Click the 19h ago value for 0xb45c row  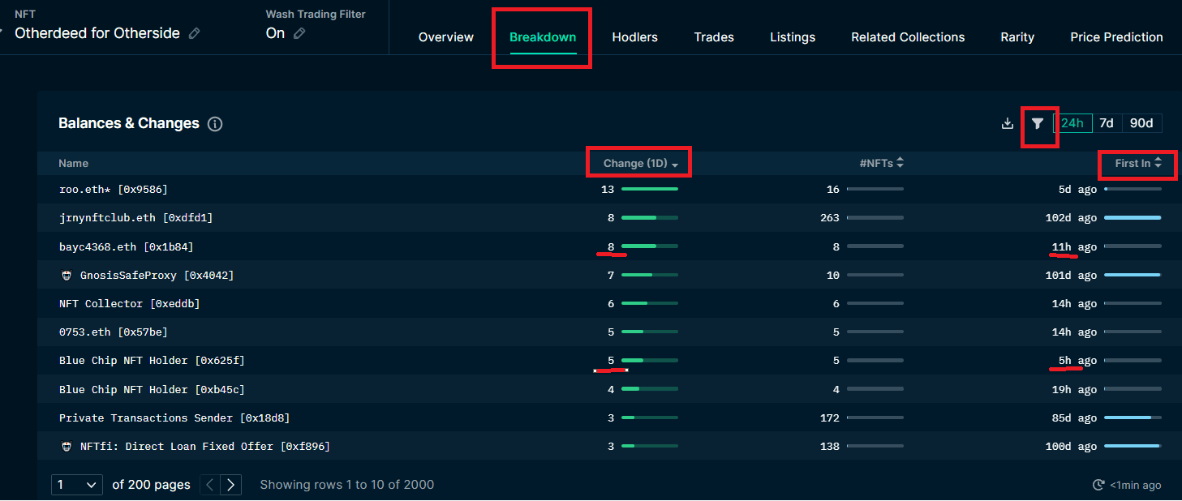(x=1074, y=390)
